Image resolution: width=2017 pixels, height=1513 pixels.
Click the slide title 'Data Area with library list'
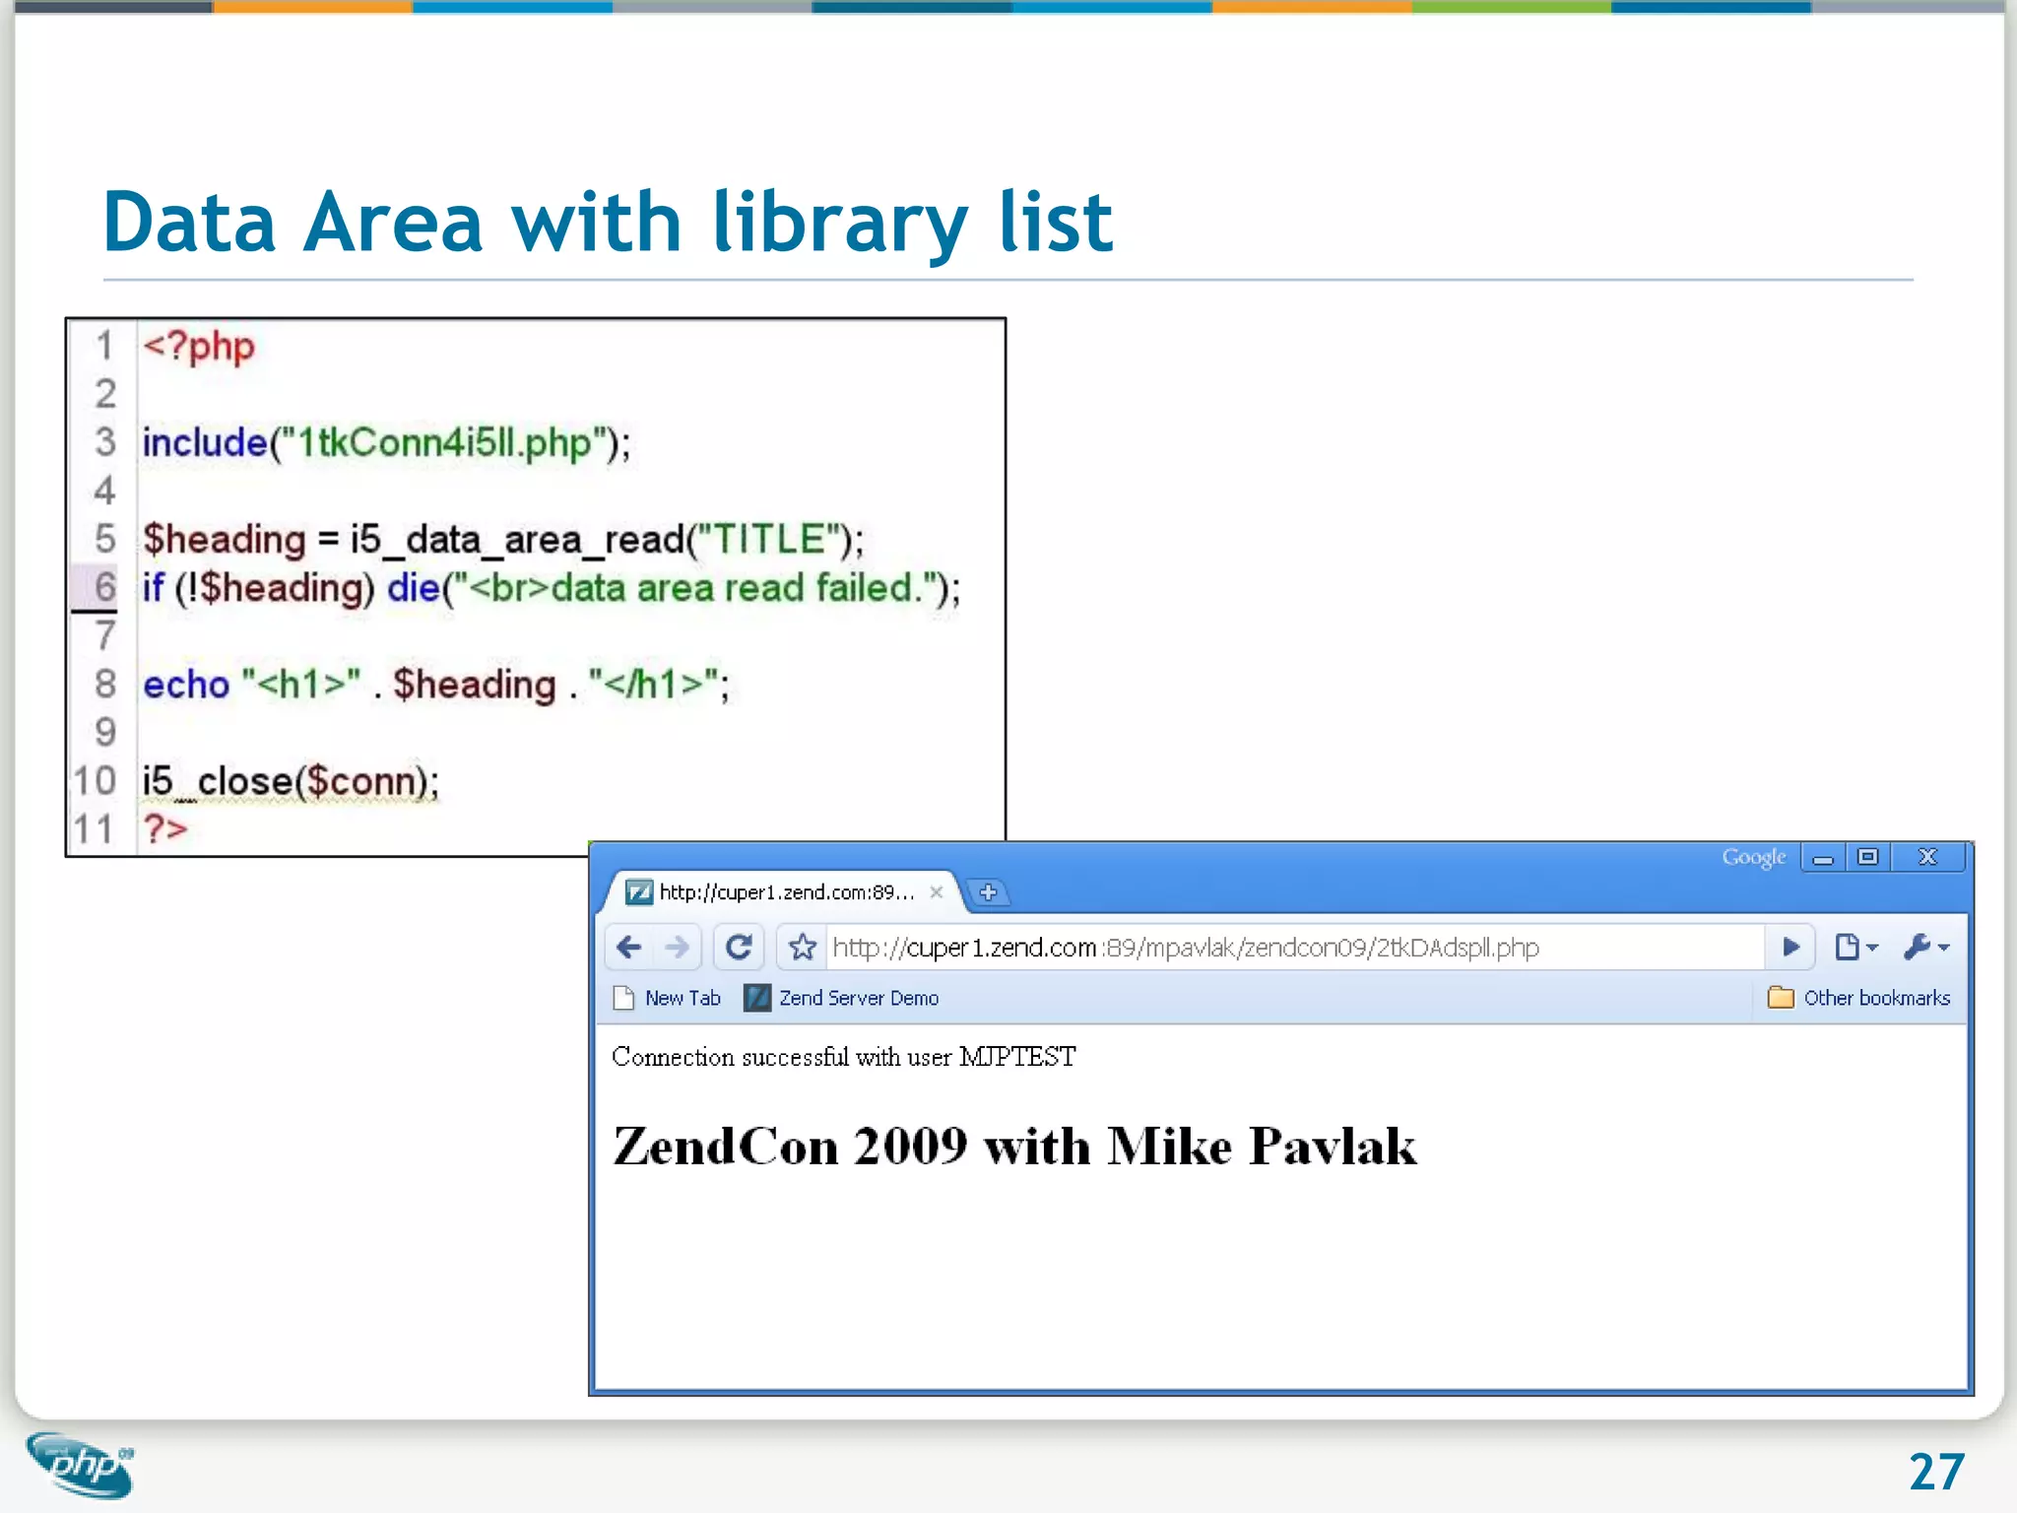click(608, 223)
